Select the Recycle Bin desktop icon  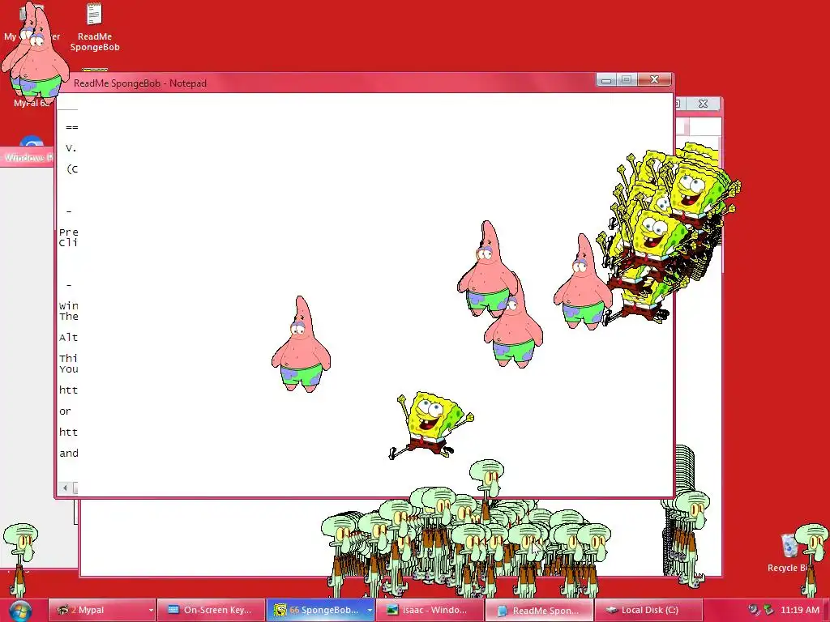tap(789, 552)
